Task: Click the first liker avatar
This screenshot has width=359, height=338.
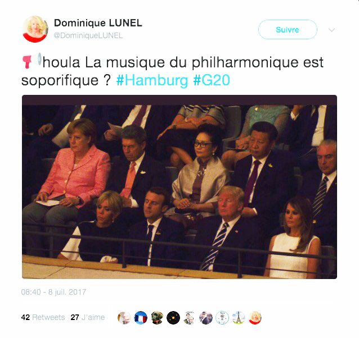Action: pos(124,318)
